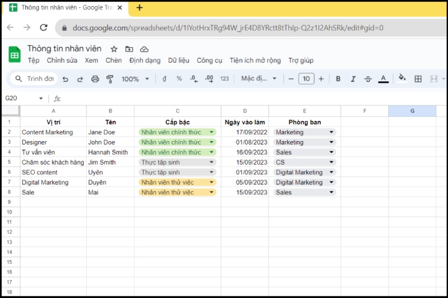Image resolution: width=448 pixels, height=298 pixels.
Task: Decrease font size with minus button
Action: point(291,79)
